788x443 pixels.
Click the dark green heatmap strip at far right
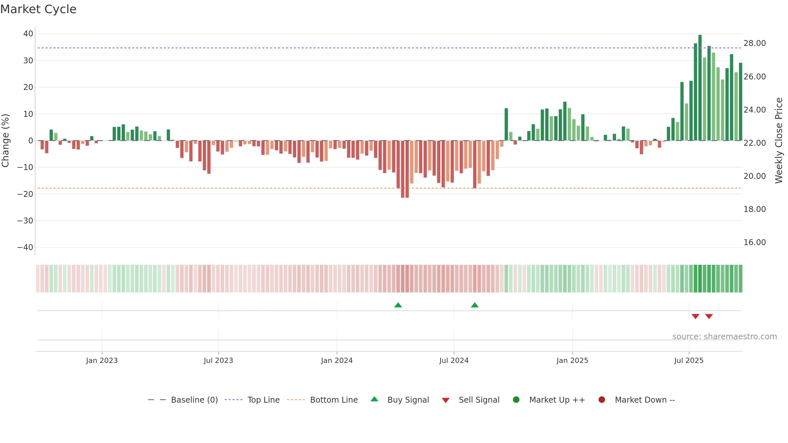(740, 279)
